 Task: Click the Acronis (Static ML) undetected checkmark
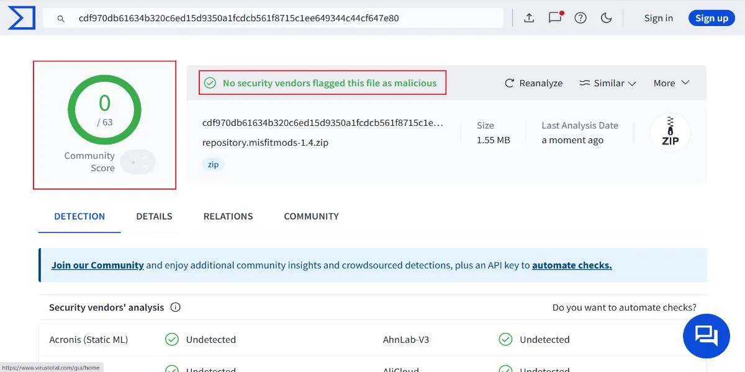[172, 339]
